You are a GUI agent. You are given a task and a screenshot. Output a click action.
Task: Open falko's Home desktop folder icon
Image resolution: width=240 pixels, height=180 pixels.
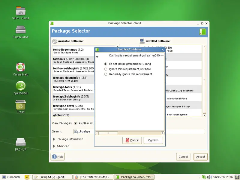21,11
